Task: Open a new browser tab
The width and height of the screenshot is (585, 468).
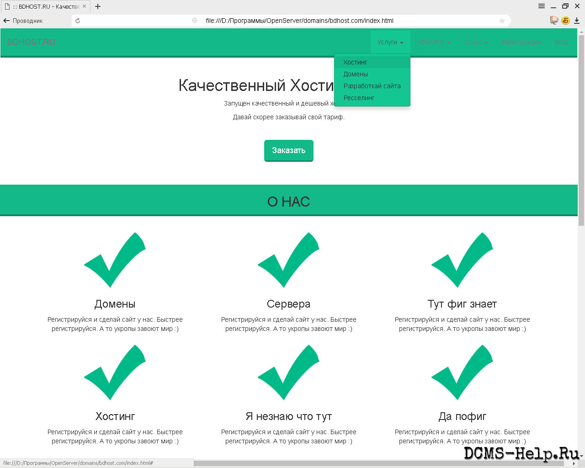Action: [97, 6]
